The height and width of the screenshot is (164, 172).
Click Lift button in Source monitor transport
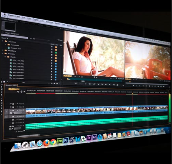[114, 85]
